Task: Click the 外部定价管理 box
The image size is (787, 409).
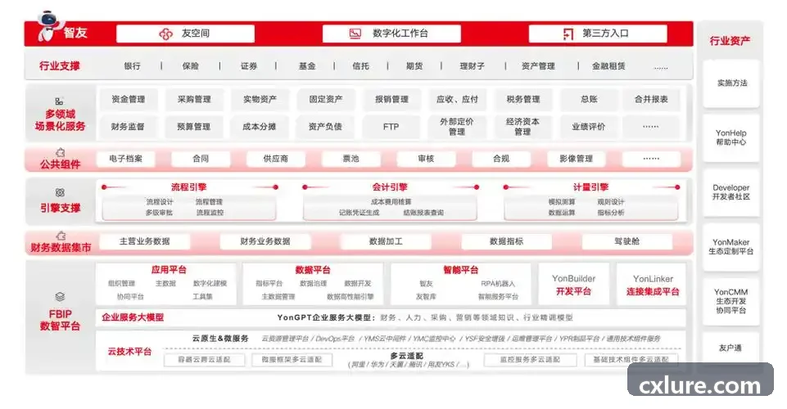Action: [x=457, y=127]
